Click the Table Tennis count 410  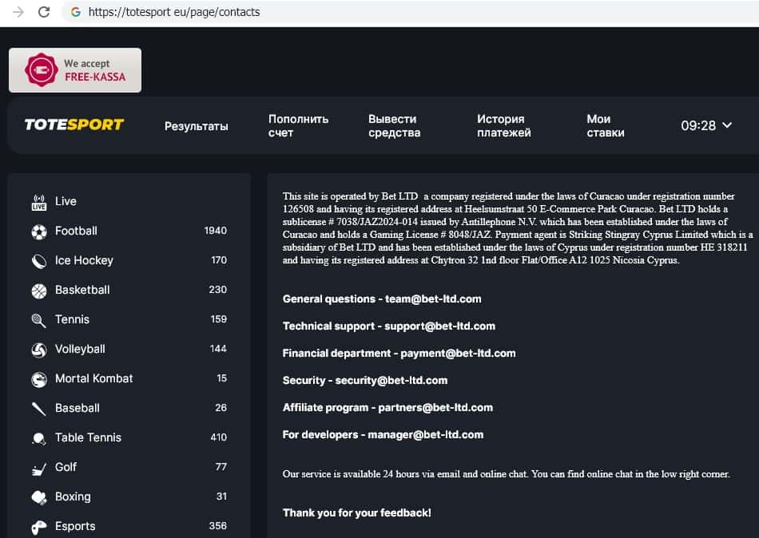click(x=218, y=437)
